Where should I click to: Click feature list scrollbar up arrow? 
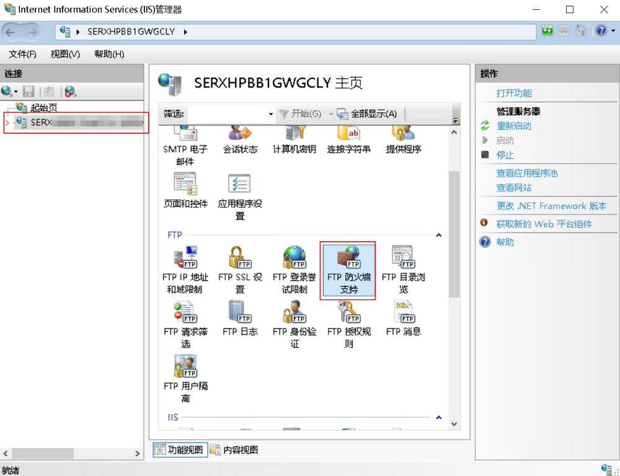tap(454, 133)
